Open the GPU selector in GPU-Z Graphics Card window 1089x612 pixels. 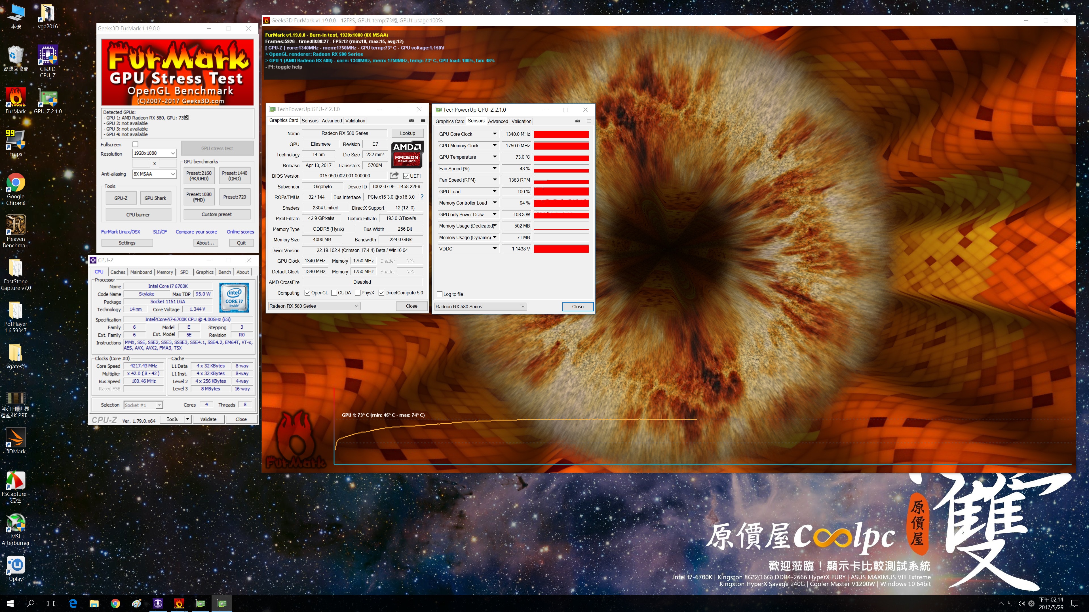pos(314,306)
